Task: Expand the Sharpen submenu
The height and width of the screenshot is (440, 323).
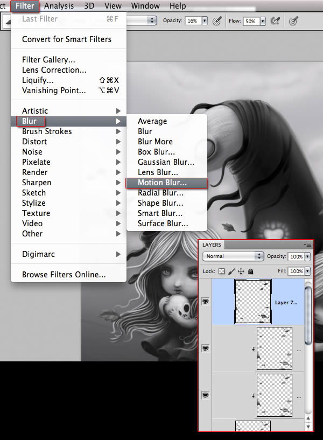Action: point(68,183)
